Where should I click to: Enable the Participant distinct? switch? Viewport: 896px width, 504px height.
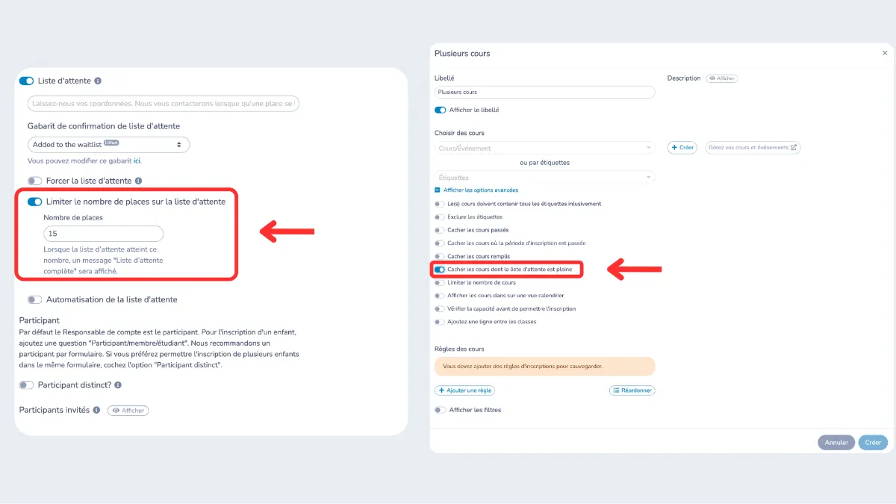26,385
